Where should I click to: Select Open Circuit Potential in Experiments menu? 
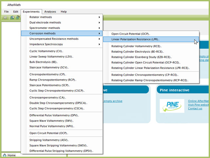pyautogui.click(x=62, y=133)
